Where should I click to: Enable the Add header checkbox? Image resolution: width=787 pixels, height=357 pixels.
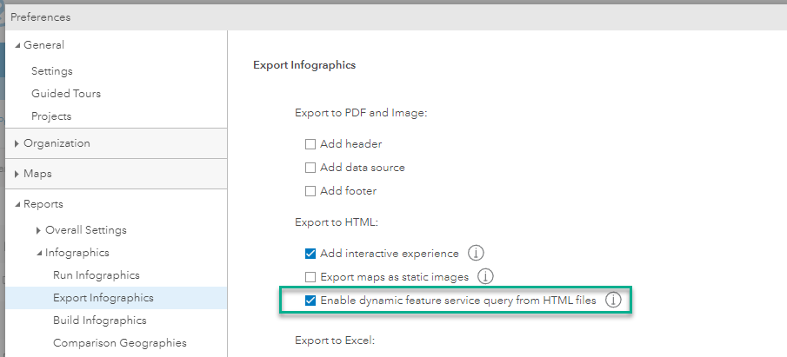coord(310,144)
